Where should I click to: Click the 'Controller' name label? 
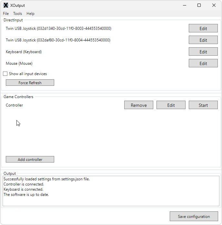click(14, 105)
